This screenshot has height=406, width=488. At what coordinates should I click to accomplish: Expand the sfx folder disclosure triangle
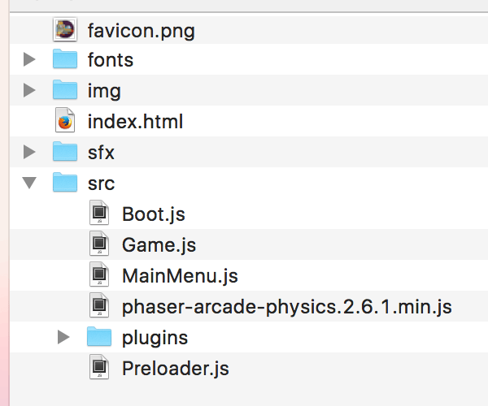pyautogui.click(x=30, y=152)
